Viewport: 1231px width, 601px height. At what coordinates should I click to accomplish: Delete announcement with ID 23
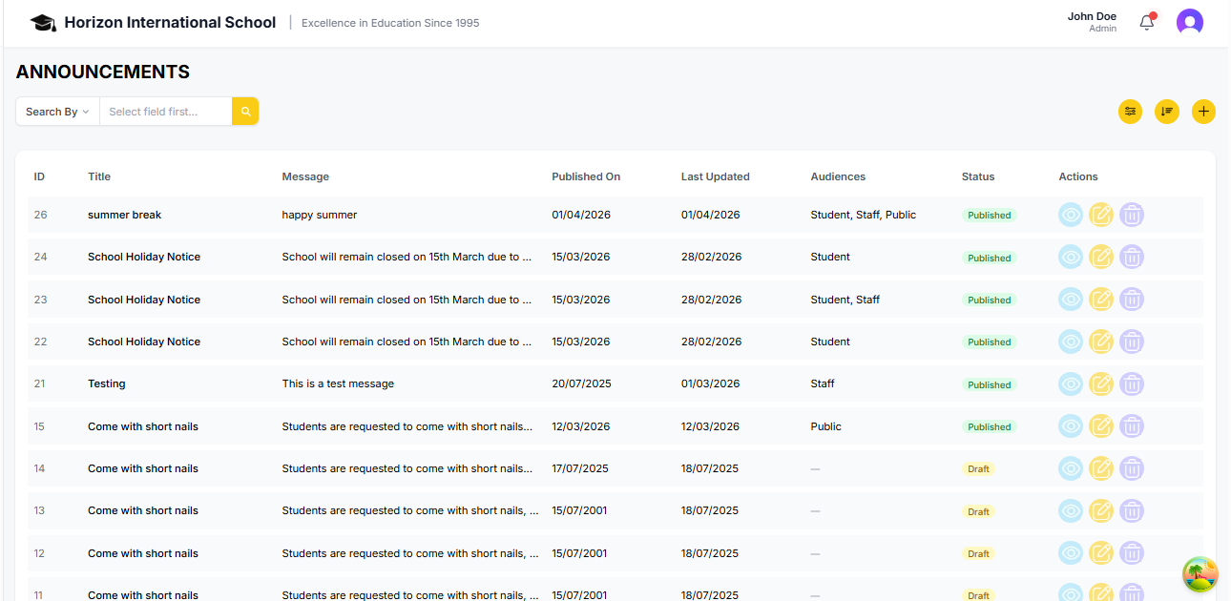pos(1132,300)
